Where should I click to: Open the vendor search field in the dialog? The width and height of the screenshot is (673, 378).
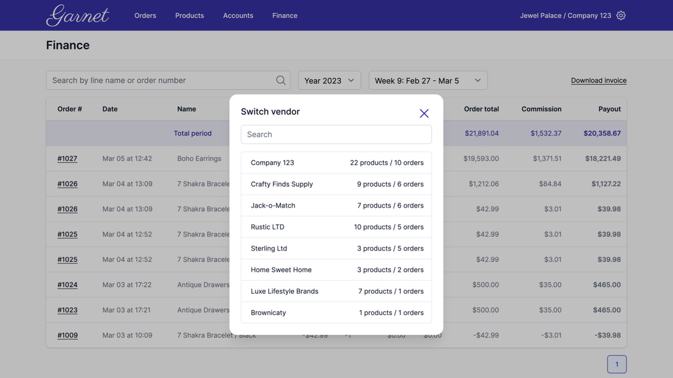click(336, 134)
